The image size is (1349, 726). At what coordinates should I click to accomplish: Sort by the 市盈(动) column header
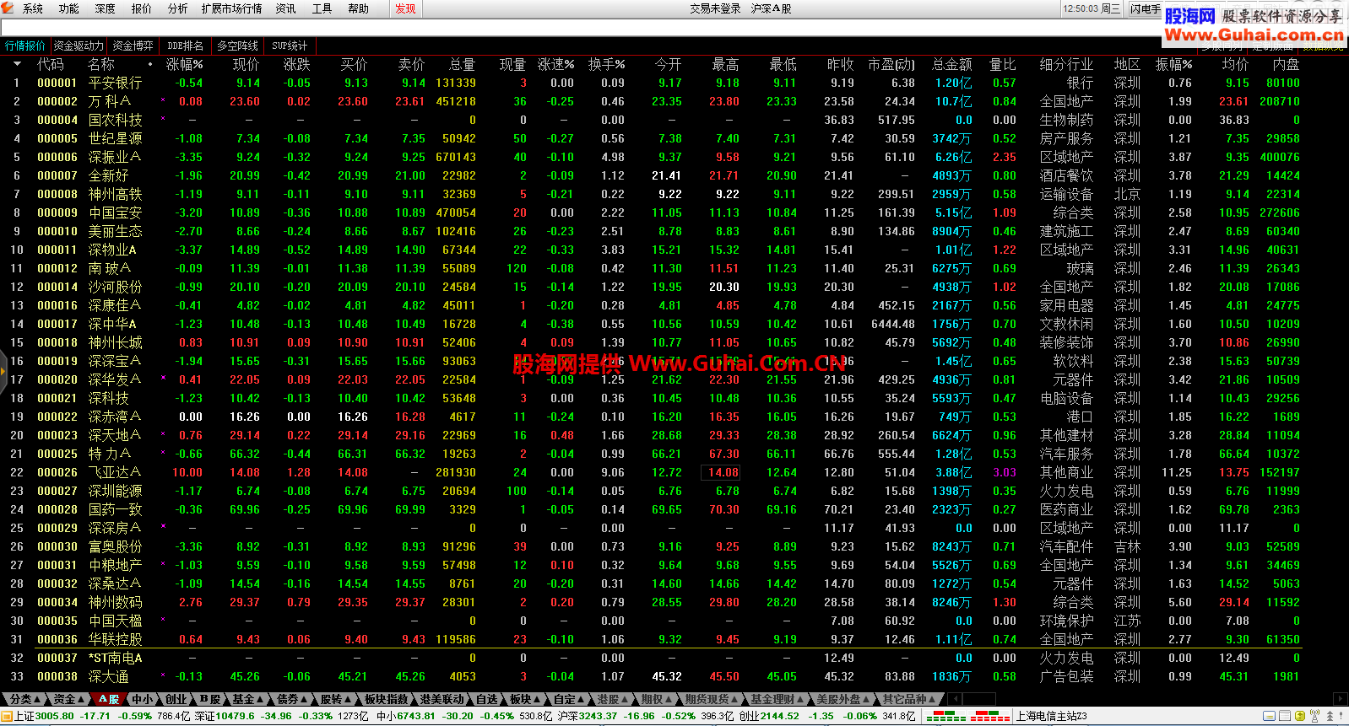point(891,64)
